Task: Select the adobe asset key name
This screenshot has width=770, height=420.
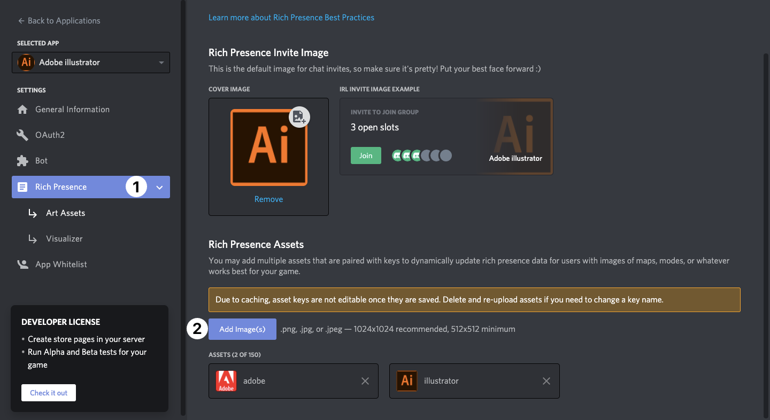Action: coord(254,381)
